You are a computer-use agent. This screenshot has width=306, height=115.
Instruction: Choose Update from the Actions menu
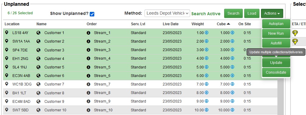click(x=276, y=63)
